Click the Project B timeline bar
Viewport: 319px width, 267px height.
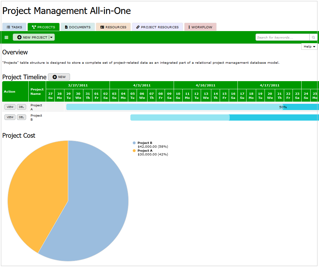pyautogui.click(x=224, y=117)
